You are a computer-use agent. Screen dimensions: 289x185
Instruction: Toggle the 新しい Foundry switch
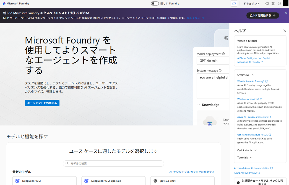[155, 4]
